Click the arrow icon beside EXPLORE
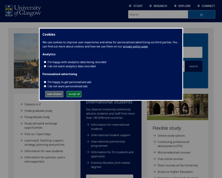This screenshot has height=178, width=222. pyautogui.click(x=175, y=6)
